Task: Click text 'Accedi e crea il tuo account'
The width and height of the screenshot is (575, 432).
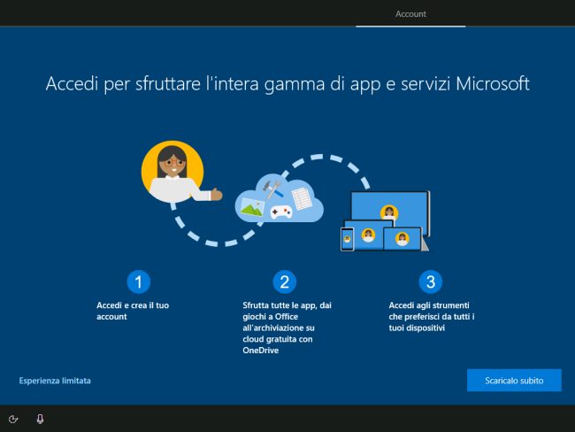Action: tap(133, 311)
